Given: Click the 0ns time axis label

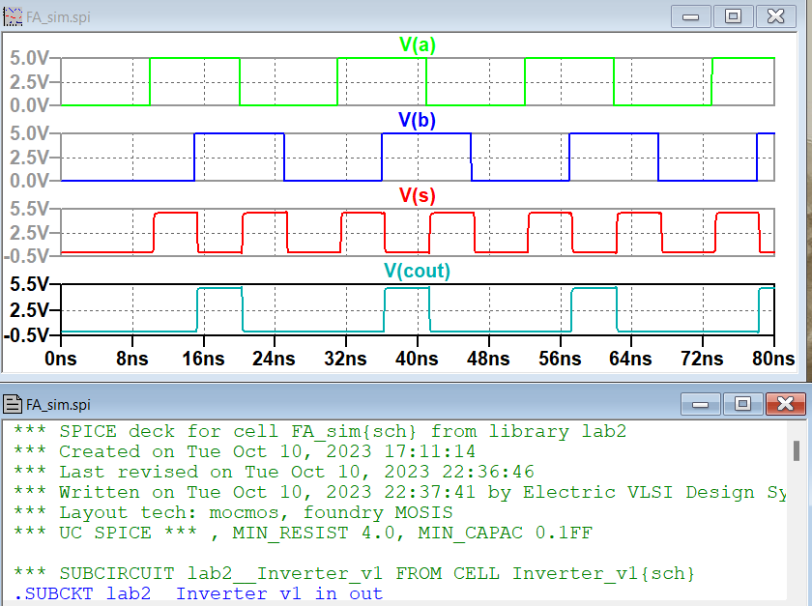Looking at the screenshot, I should pos(61,359).
